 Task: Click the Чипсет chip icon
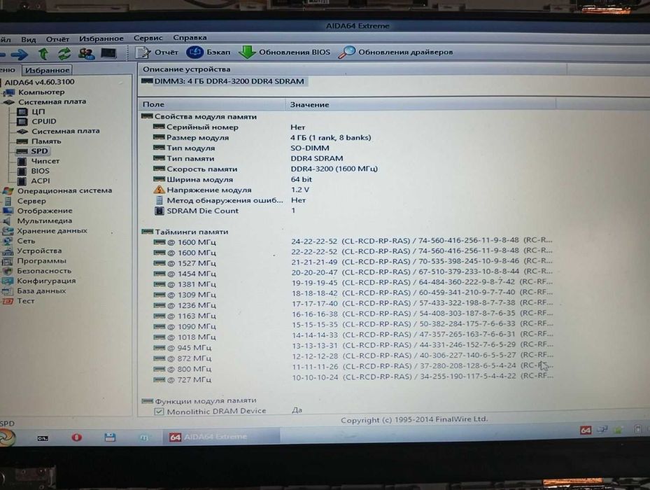click(x=22, y=161)
